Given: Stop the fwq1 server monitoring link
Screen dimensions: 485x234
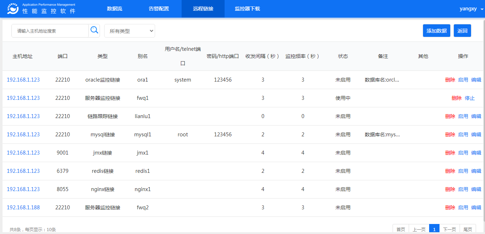Looking at the screenshot, I should click(x=469, y=98).
